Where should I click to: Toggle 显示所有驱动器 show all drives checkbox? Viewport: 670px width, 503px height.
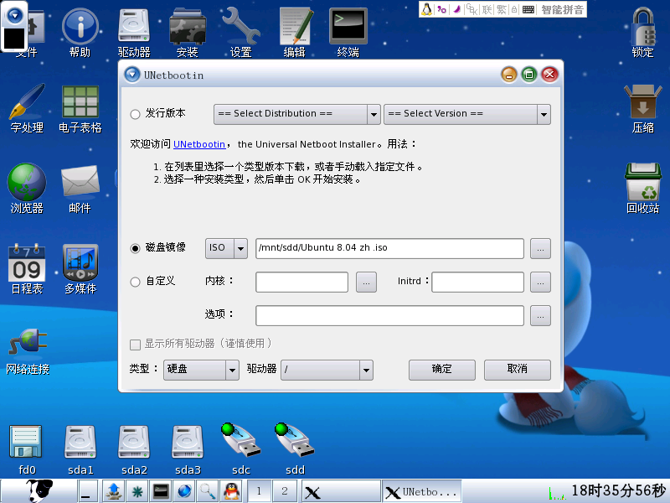(135, 345)
